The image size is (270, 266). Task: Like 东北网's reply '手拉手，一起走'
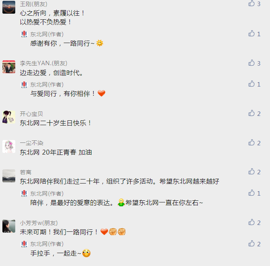(x=252, y=243)
